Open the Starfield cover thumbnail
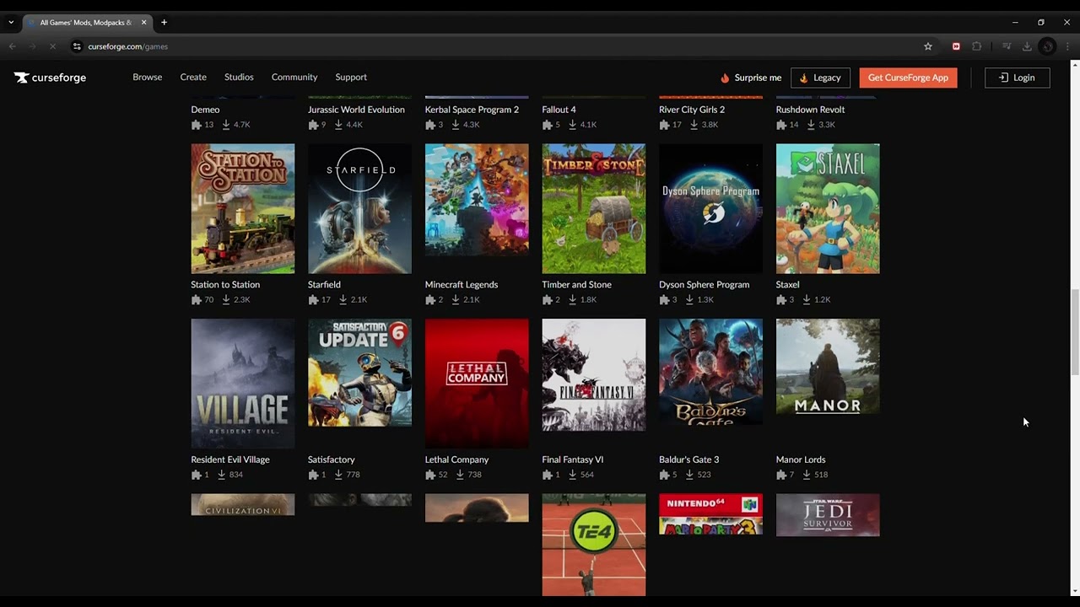 359,208
